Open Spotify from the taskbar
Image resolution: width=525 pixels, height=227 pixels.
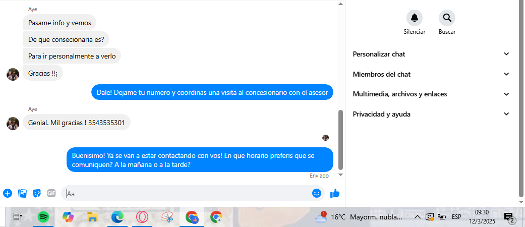pyautogui.click(x=43, y=217)
